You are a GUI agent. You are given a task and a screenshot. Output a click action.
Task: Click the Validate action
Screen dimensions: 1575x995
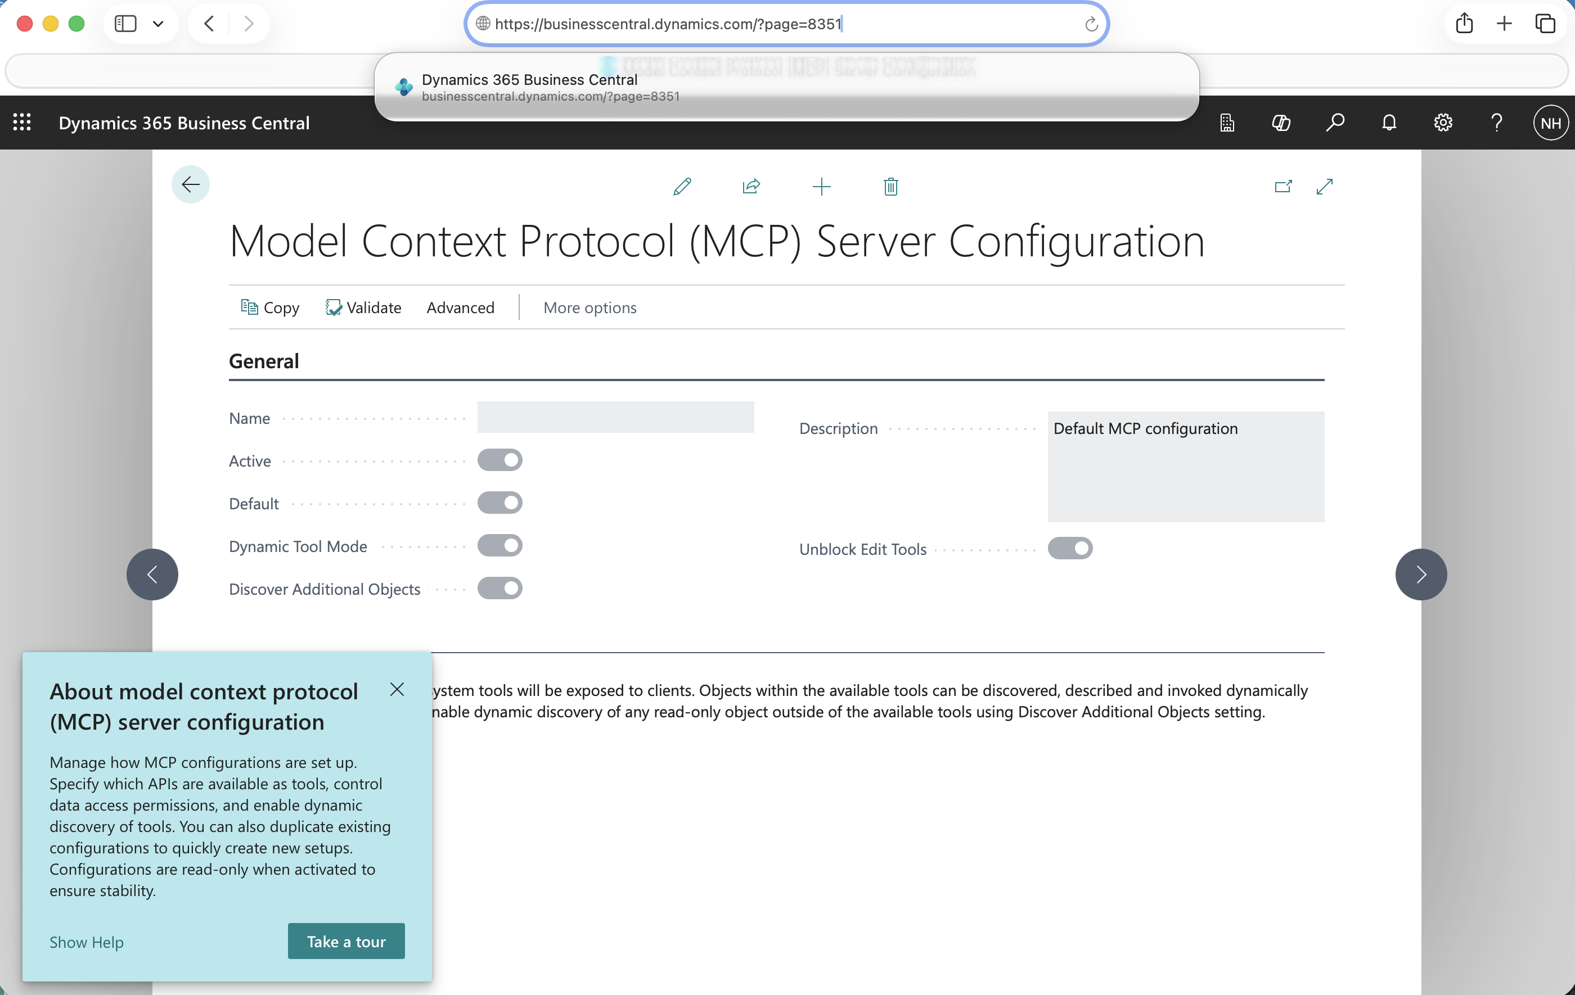363,308
